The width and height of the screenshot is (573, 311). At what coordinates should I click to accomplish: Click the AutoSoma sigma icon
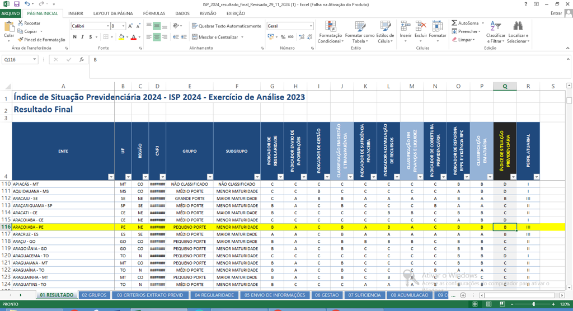[454, 23]
